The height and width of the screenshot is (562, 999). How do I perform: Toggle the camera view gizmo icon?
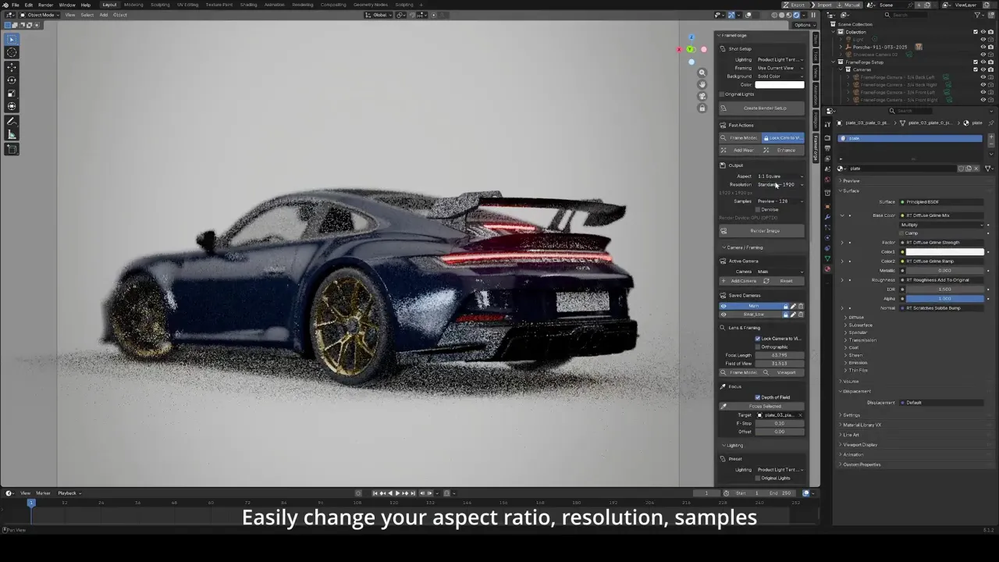(x=702, y=96)
